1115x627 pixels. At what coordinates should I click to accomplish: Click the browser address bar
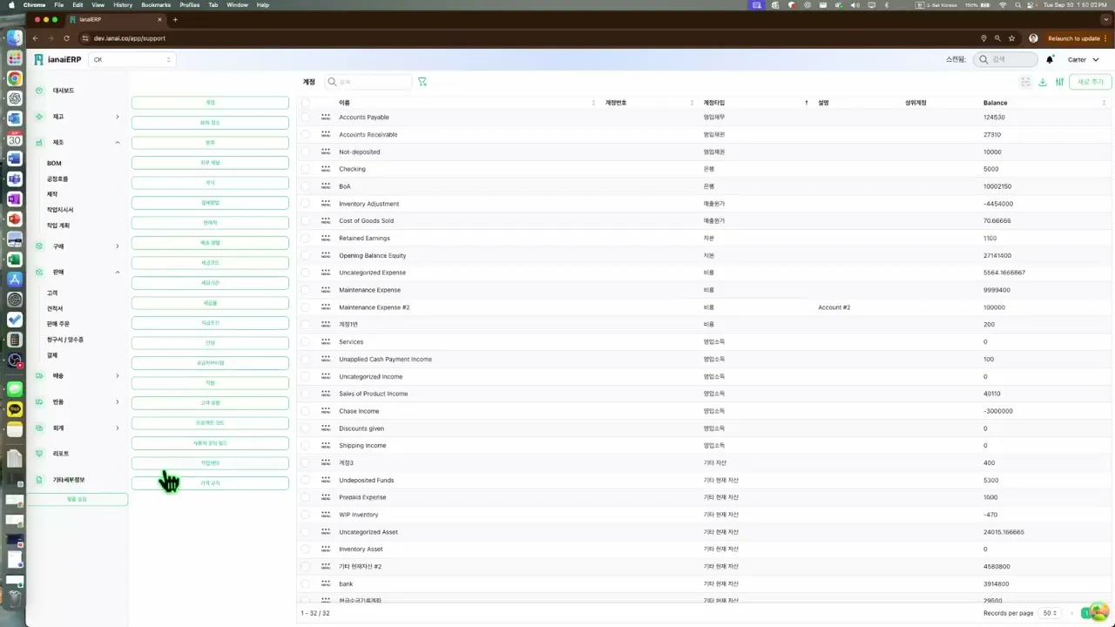523,38
